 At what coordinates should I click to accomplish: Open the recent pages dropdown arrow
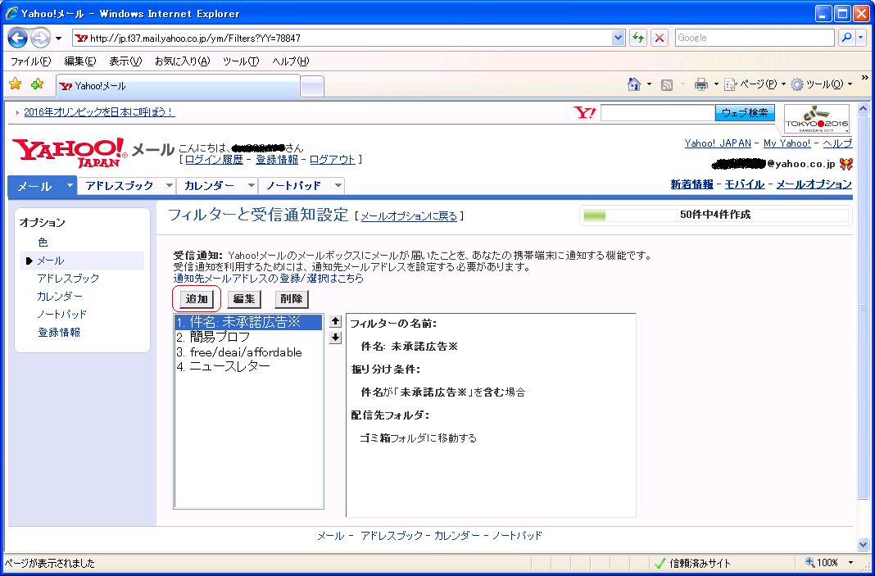(59, 39)
